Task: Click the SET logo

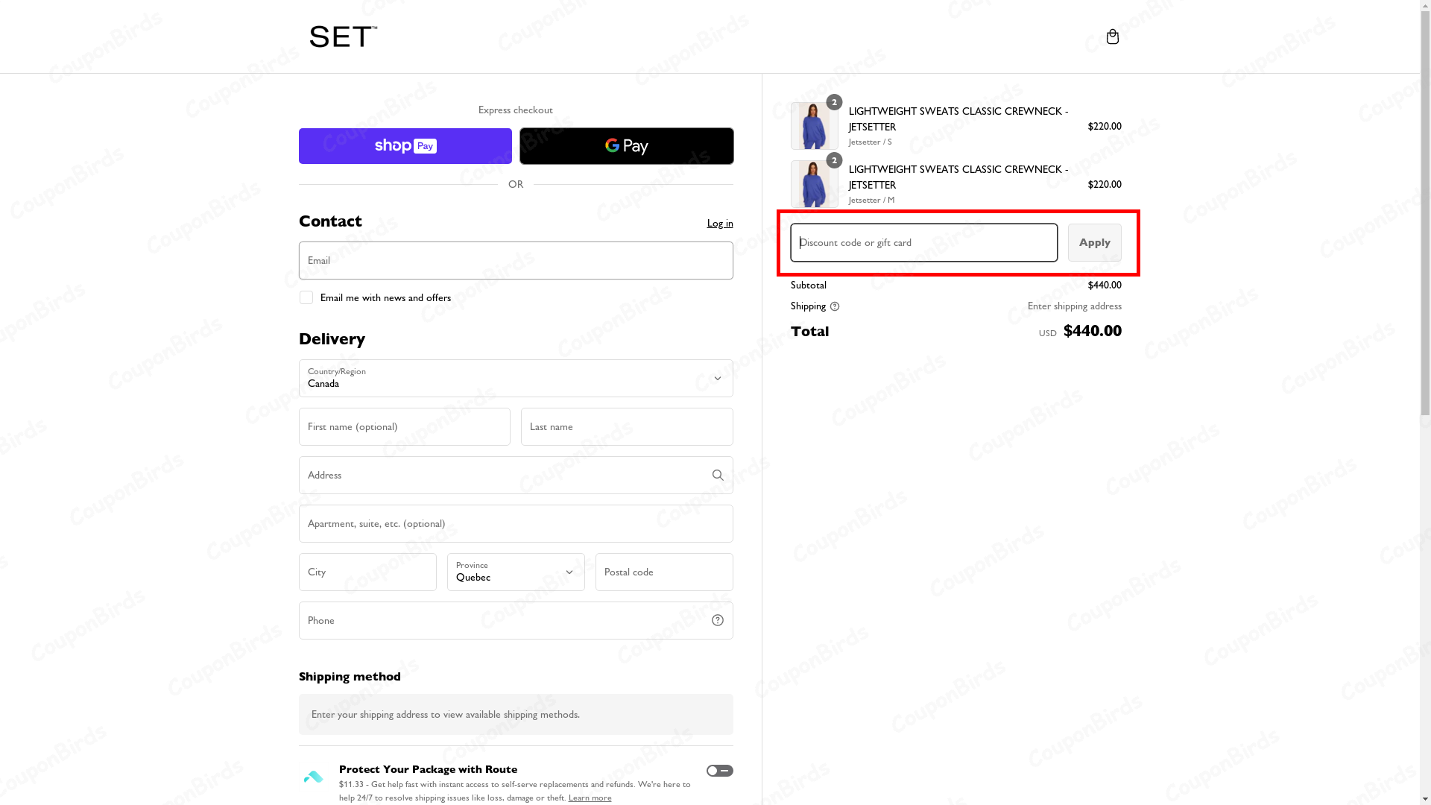Action: [341, 36]
